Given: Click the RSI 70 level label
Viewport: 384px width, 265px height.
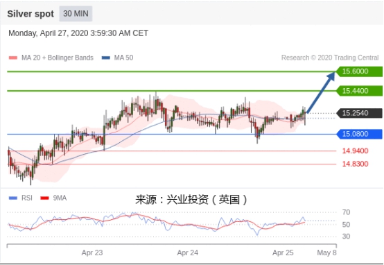Looking at the screenshot, I should tap(346, 212).
